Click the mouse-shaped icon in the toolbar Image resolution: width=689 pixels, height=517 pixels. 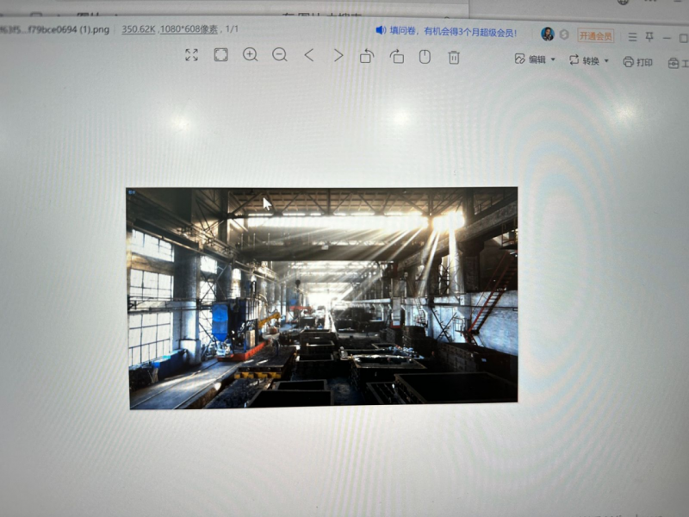click(x=425, y=57)
